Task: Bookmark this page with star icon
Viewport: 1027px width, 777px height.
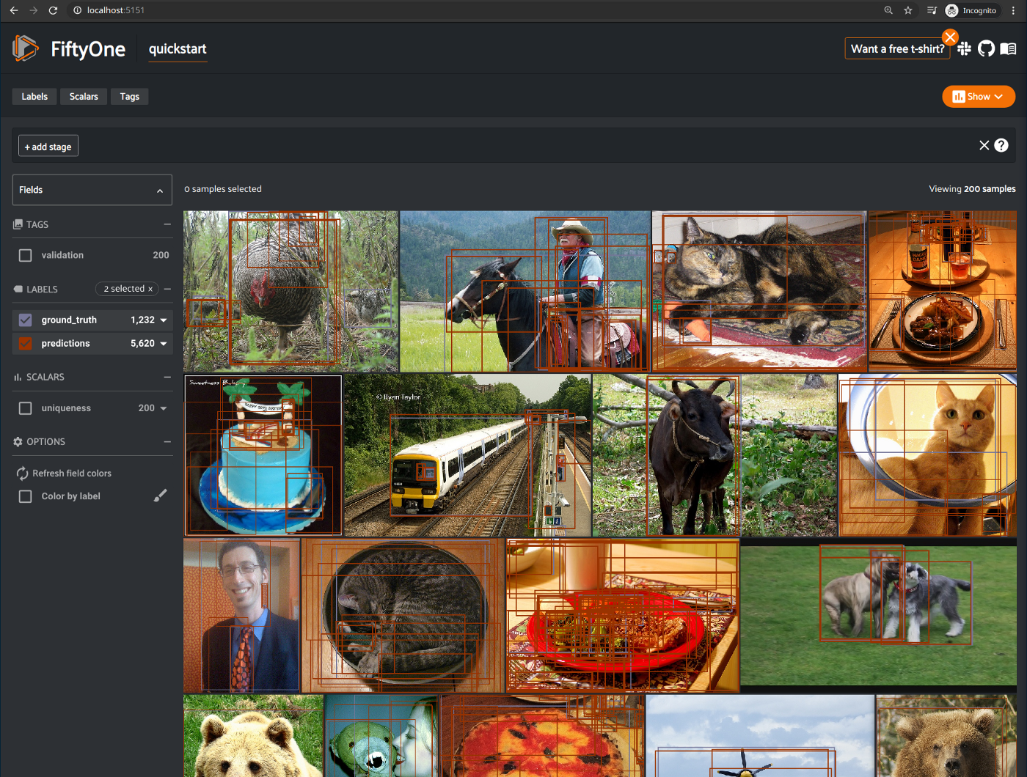Action: [908, 10]
